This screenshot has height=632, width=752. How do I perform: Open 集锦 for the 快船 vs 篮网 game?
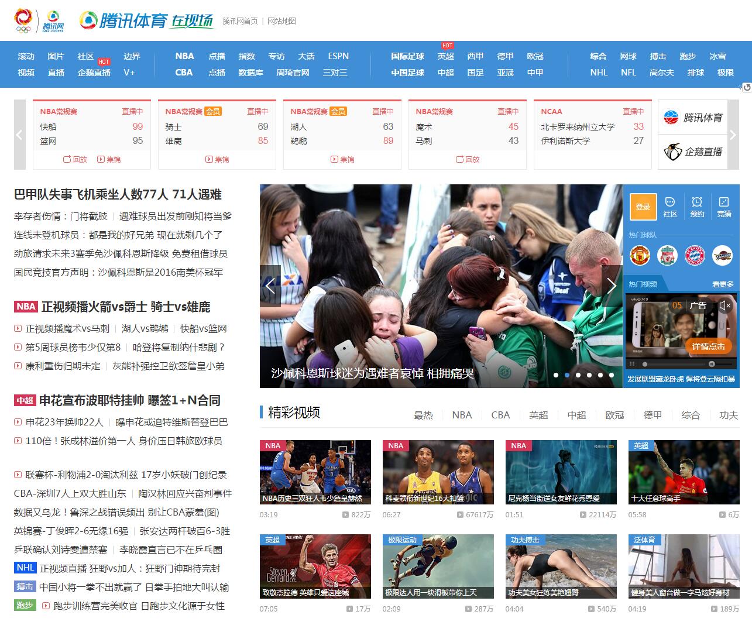109,159
